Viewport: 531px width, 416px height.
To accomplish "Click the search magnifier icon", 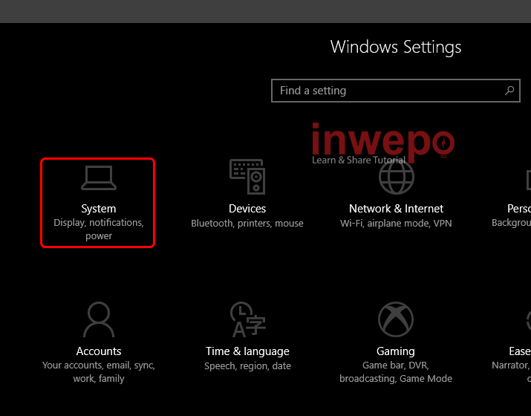I will [x=509, y=91].
